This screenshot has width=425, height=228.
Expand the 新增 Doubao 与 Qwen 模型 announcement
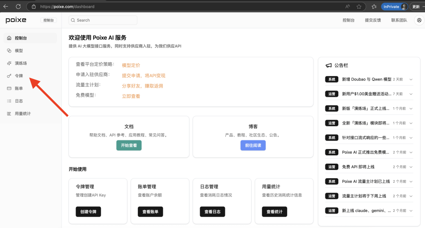[411, 79]
